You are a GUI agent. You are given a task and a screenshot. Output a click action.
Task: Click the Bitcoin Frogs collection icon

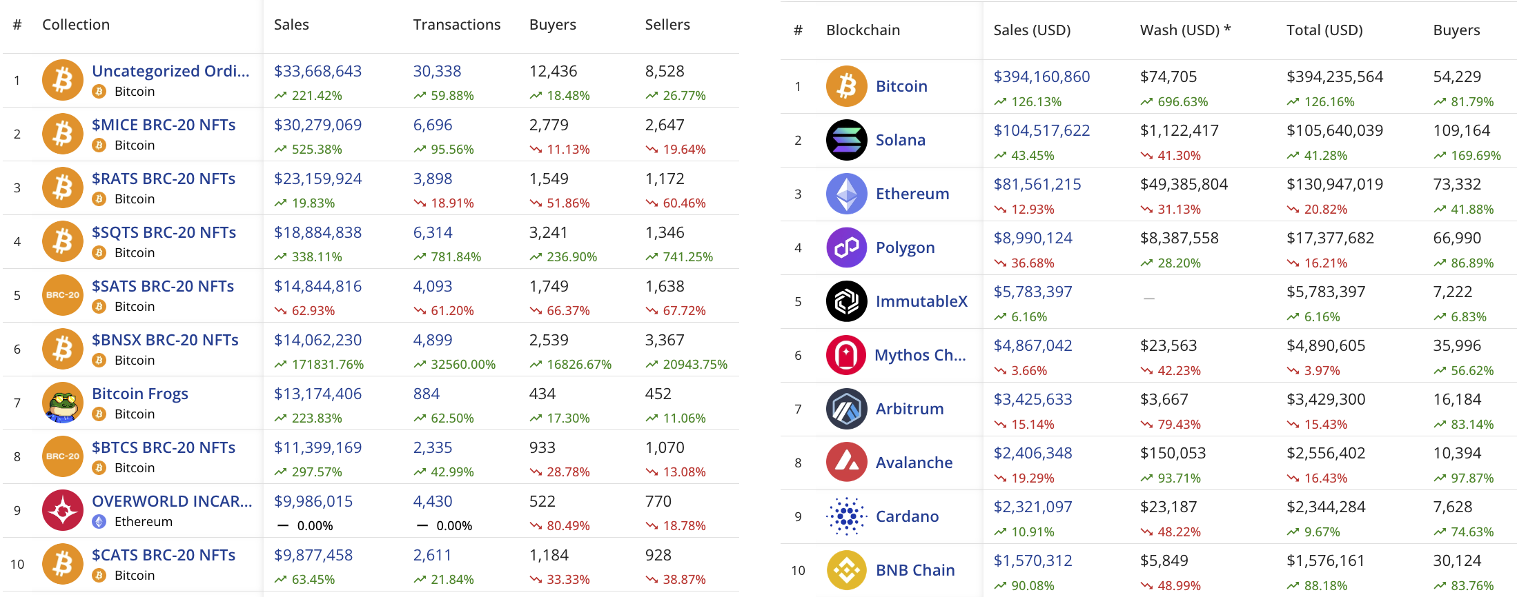63,403
